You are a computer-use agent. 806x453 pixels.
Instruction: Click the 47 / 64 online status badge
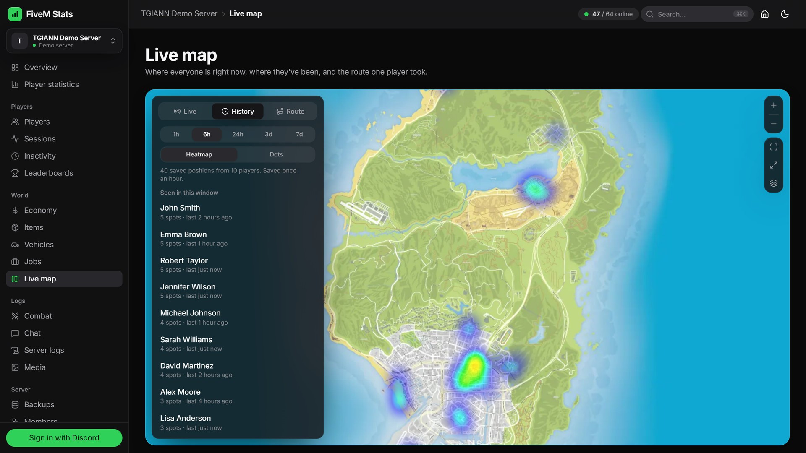608,14
